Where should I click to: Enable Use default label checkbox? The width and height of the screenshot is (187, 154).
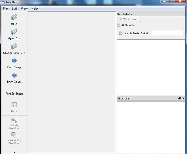121,33
